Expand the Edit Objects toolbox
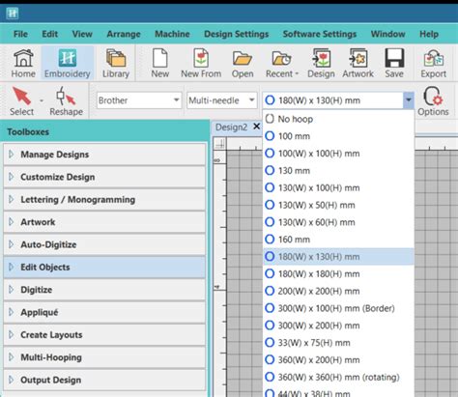Screen dimensions: 458x397 (104, 268)
